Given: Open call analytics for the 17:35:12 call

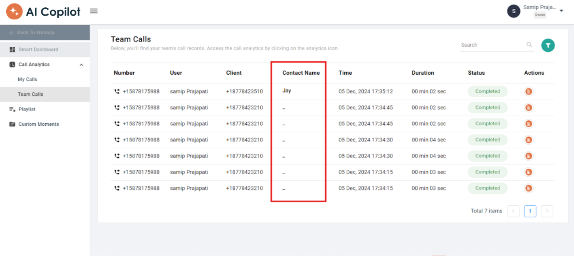Looking at the screenshot, I should (x=529, y=91).
